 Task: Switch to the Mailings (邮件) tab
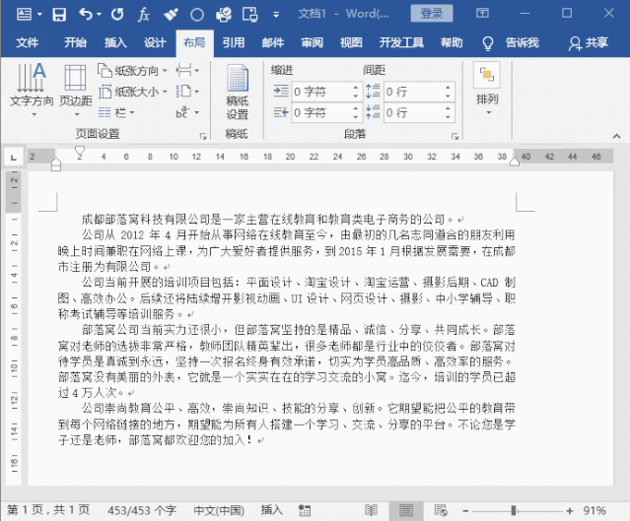click(273, 42)
